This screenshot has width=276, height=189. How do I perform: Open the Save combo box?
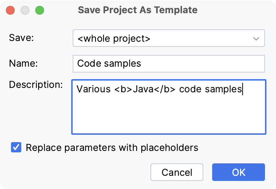(168, 38)
